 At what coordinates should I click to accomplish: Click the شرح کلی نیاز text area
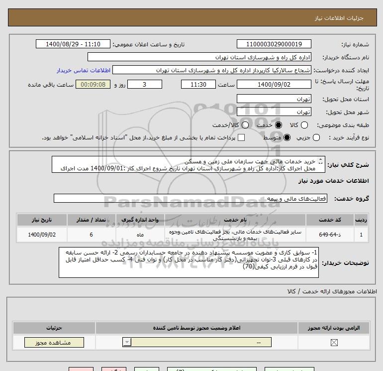coord(189,165)
